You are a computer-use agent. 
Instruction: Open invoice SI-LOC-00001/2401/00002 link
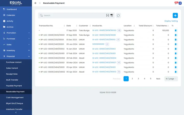tap(104, 49)
